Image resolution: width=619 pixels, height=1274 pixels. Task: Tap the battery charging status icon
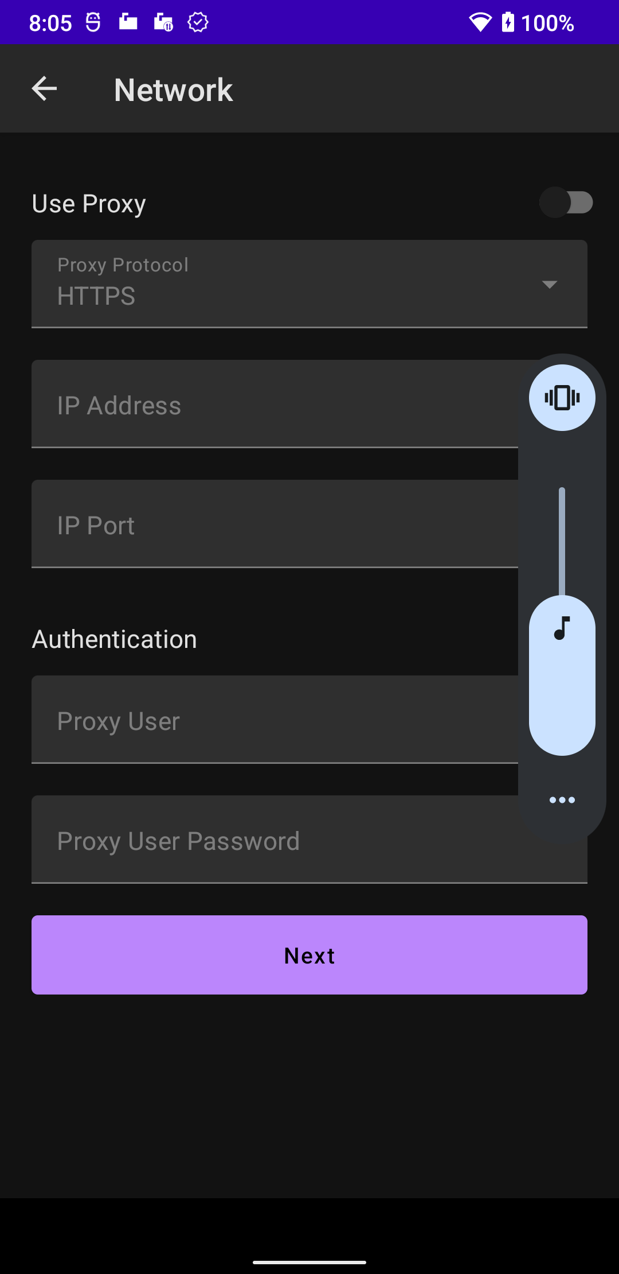508,22
